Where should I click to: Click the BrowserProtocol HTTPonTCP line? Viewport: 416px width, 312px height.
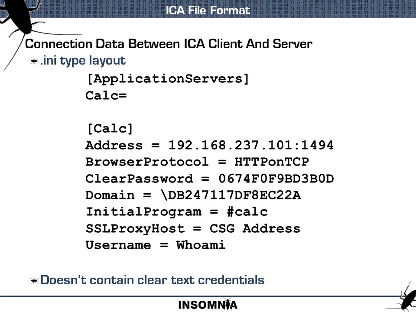point(197,162)
